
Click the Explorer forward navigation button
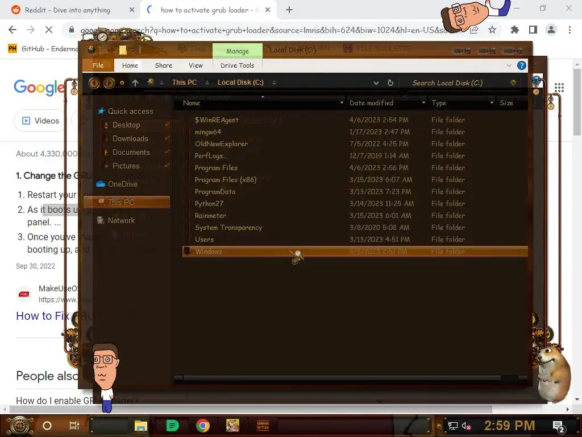109,83
